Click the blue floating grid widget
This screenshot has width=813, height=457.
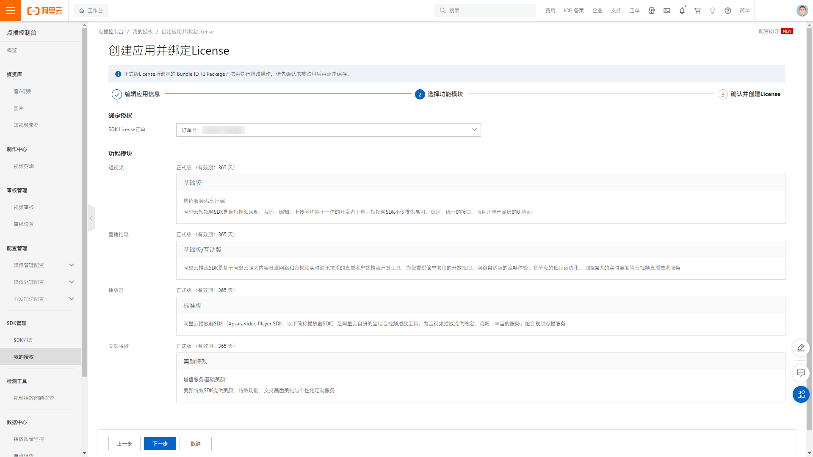click(x=801, y=394)
